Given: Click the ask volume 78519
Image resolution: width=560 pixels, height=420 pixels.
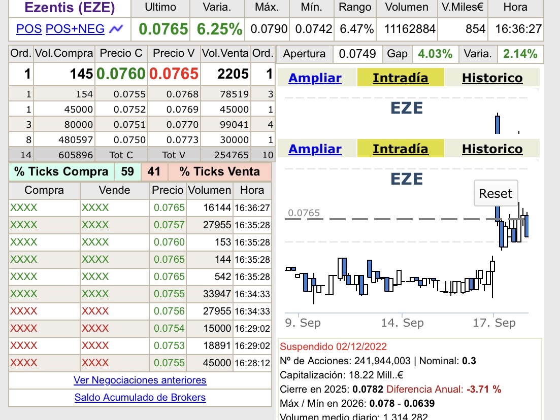Looking at the screenshot, I should 234,94.
